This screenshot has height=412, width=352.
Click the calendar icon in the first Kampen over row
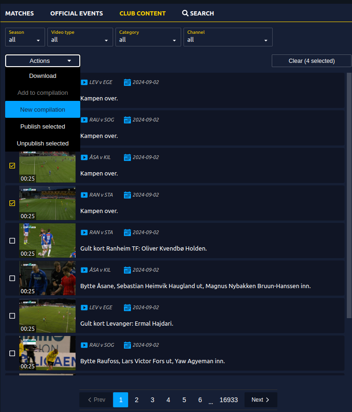click(127, 83)
